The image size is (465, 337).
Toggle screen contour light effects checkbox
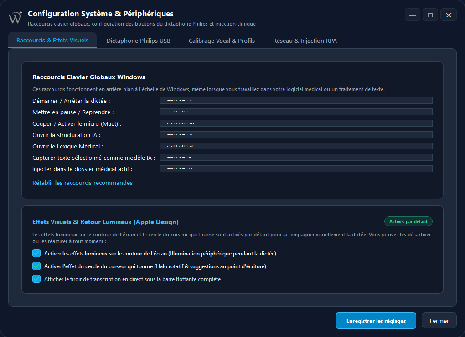tap(36, 253)
